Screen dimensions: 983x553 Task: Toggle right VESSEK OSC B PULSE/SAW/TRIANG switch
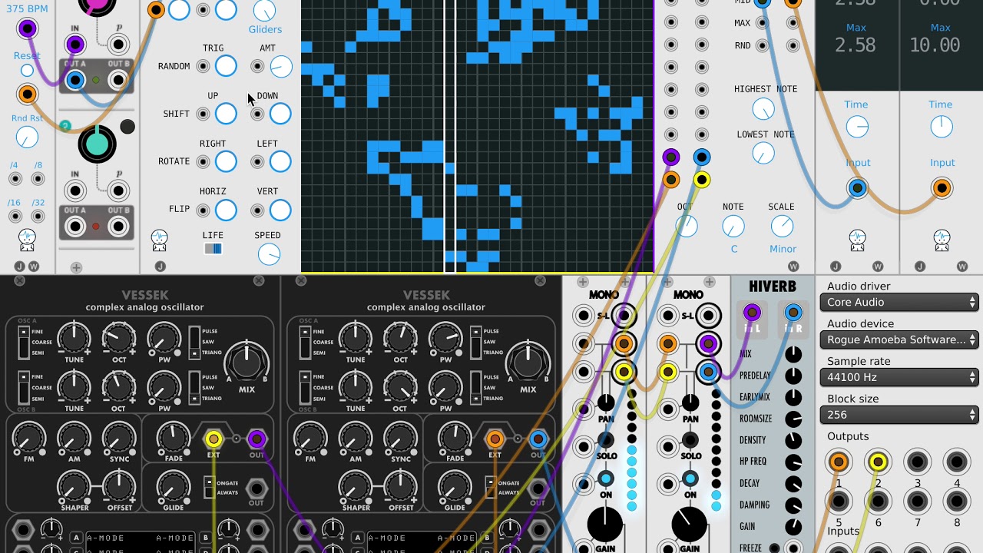click(477, 387)
